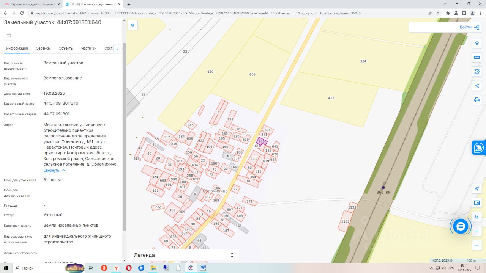This screenshot has height=273, width=486.
Task: Open the Объекты tab
Action: click(x=66, y=49)
